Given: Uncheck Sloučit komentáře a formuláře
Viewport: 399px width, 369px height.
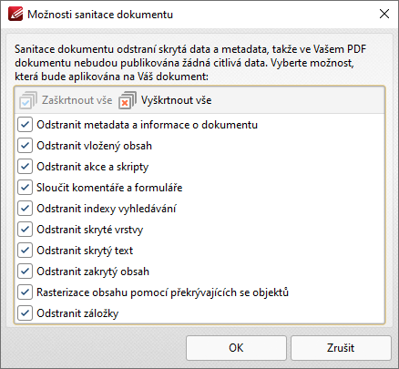Looking at the screenshot, I should [25, 188].
